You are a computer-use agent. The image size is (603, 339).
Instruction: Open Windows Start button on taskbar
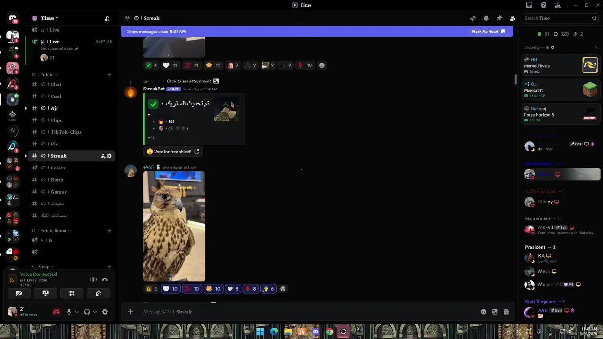point(260,331)
